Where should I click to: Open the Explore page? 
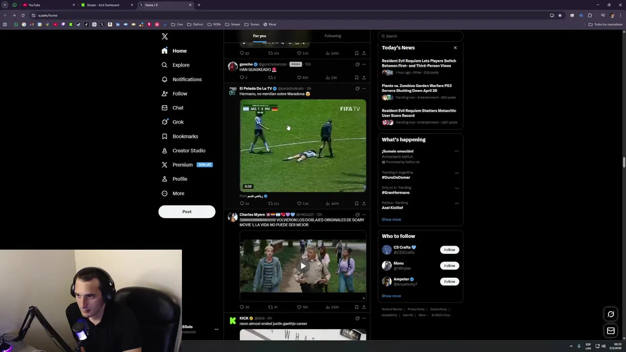click(176, 65)
